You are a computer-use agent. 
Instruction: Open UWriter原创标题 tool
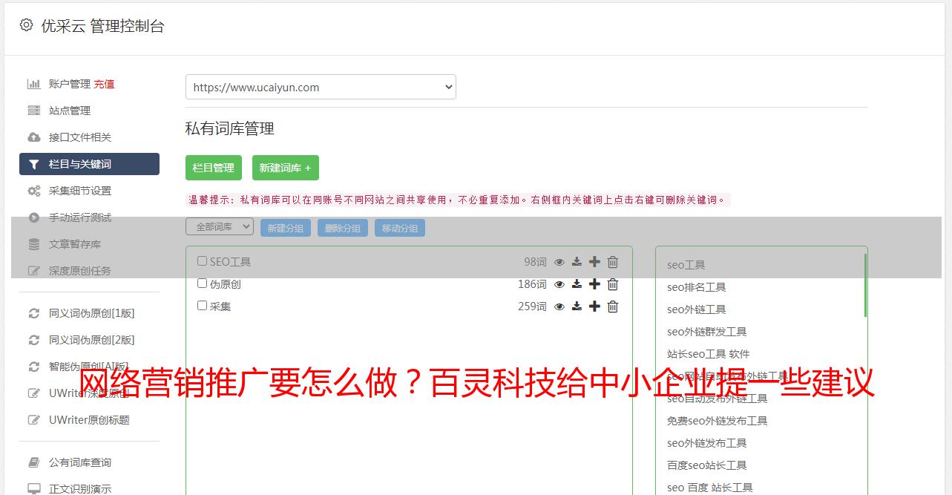[89, 420]
